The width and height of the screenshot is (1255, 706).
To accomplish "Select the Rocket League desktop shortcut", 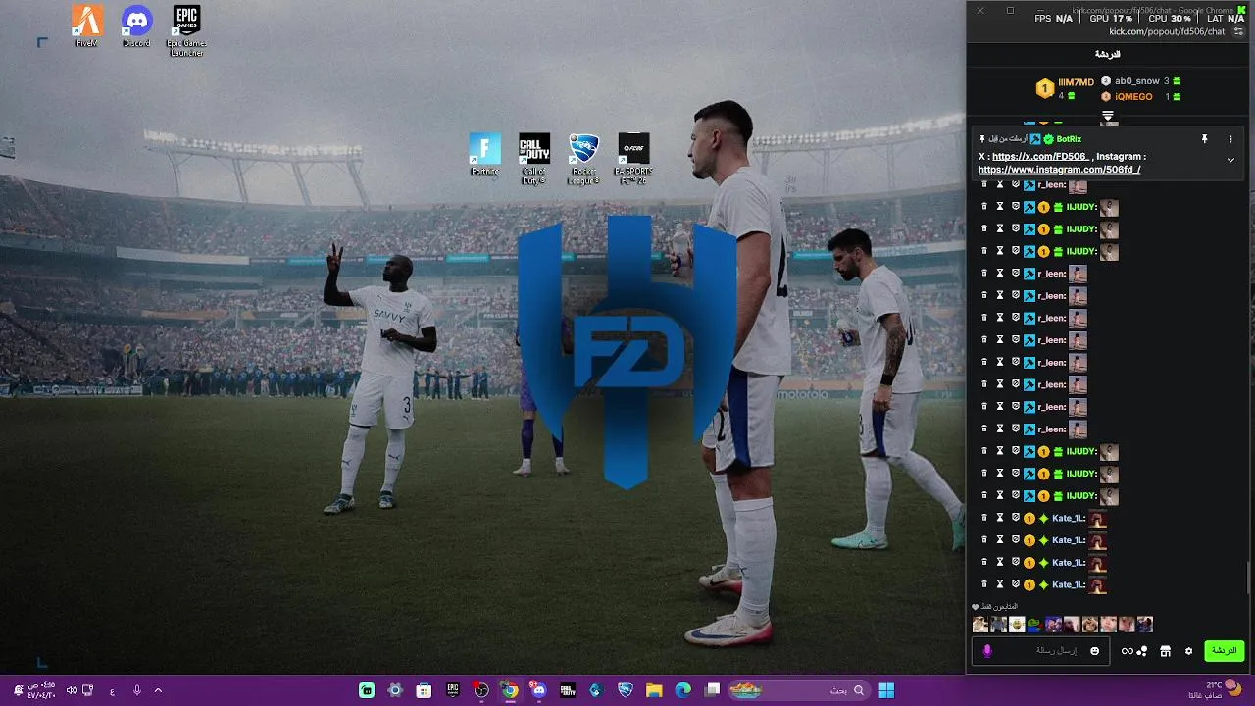I will coord(583,159).
